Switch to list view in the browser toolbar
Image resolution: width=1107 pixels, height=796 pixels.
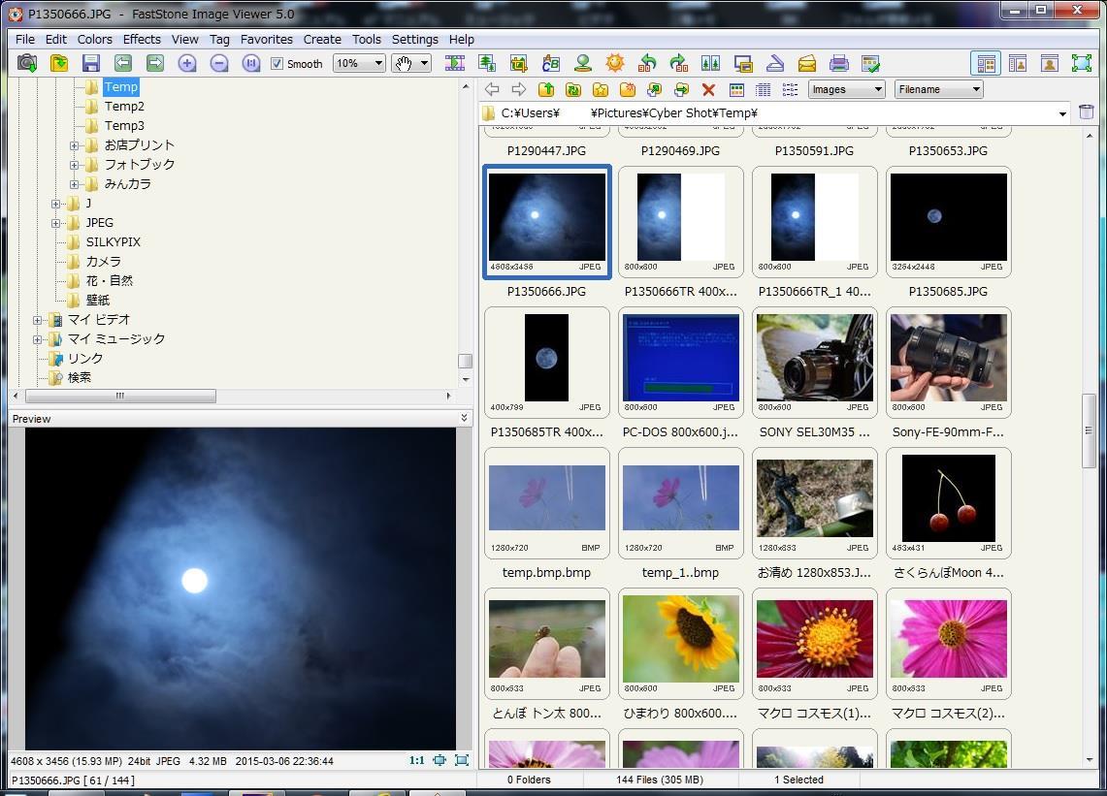coord(790,89)
